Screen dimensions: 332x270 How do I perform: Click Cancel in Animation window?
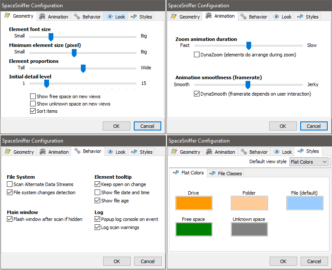(x=314, y=126)
